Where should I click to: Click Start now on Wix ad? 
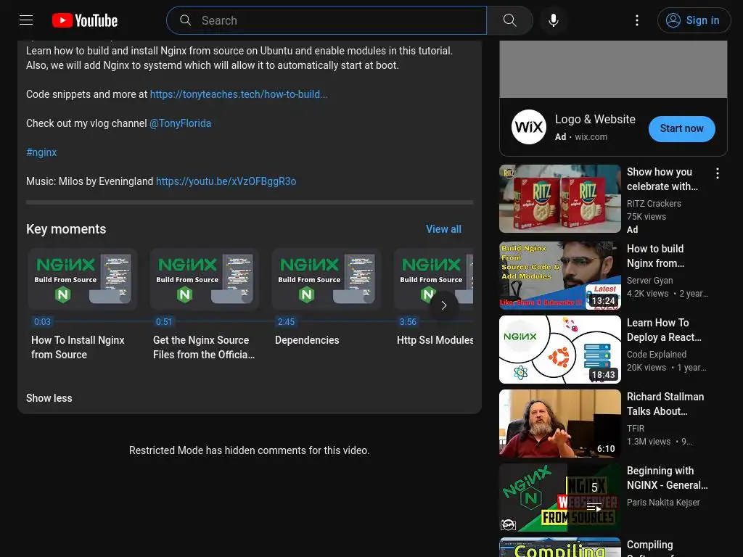pyautogui.click(x=681, y=129)
